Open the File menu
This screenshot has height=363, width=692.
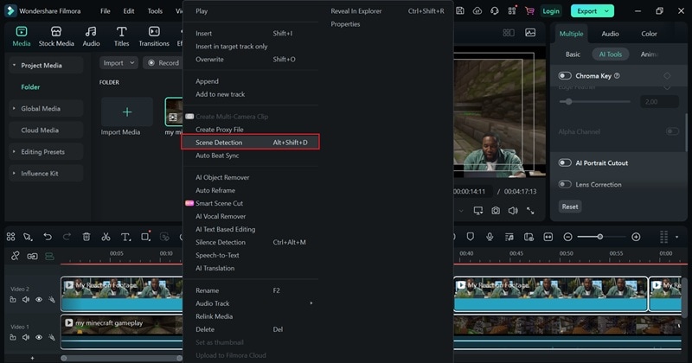coord(105,11)
